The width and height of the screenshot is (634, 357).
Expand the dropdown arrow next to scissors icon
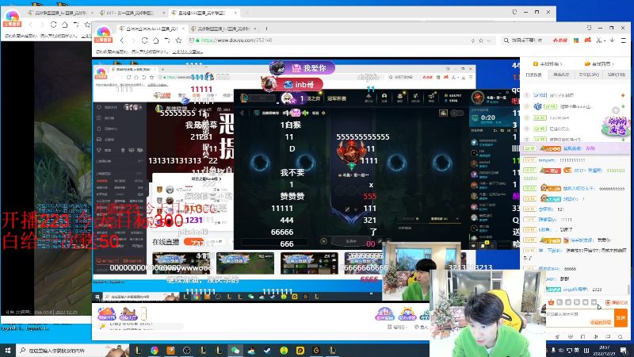coord(605,40)
